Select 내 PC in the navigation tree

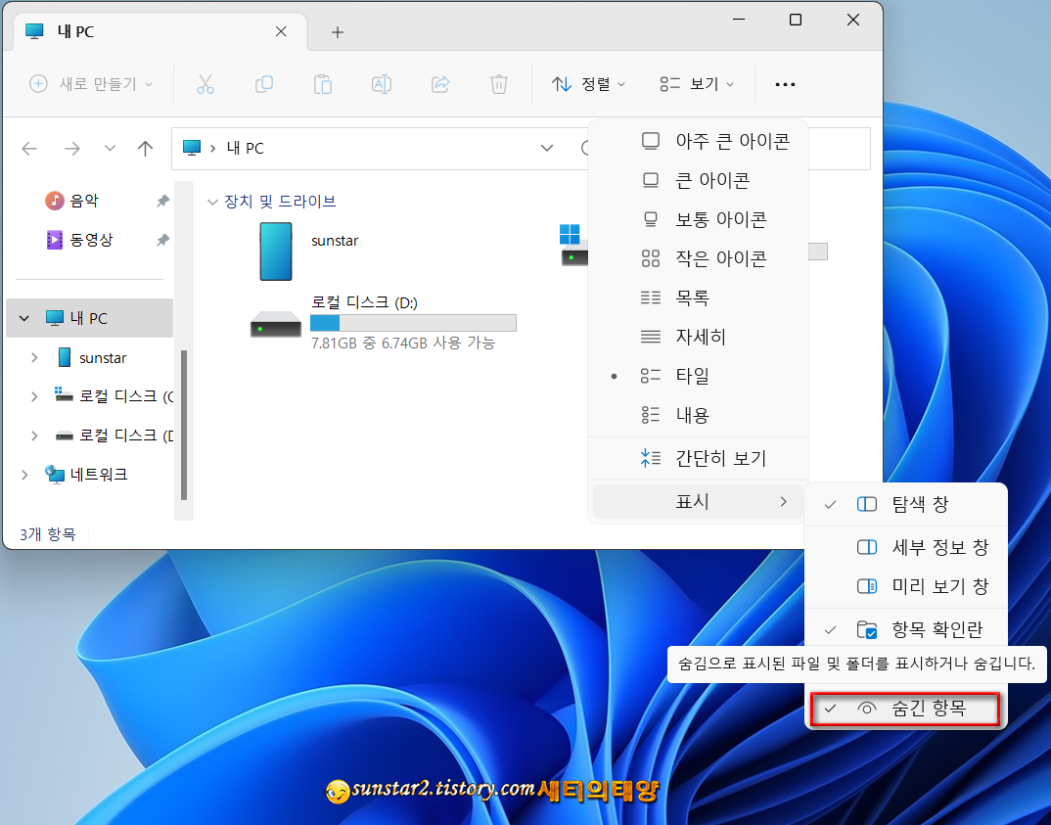click(89, 318)
